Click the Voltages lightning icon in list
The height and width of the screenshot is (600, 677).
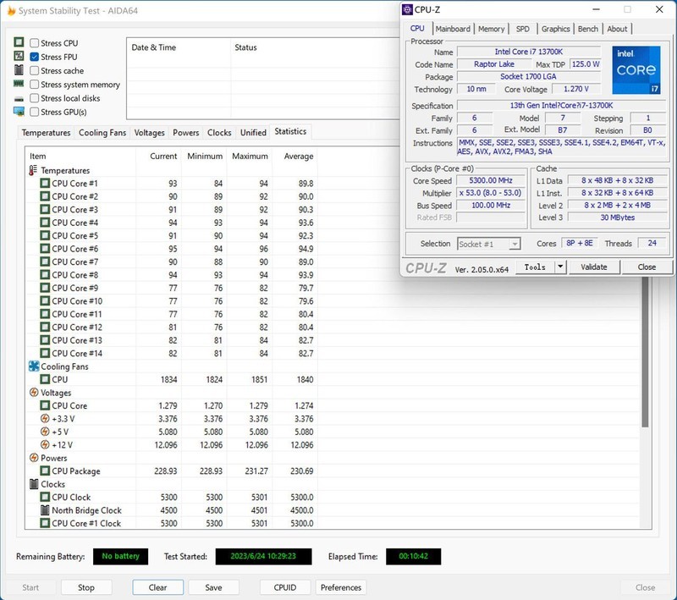34,393
